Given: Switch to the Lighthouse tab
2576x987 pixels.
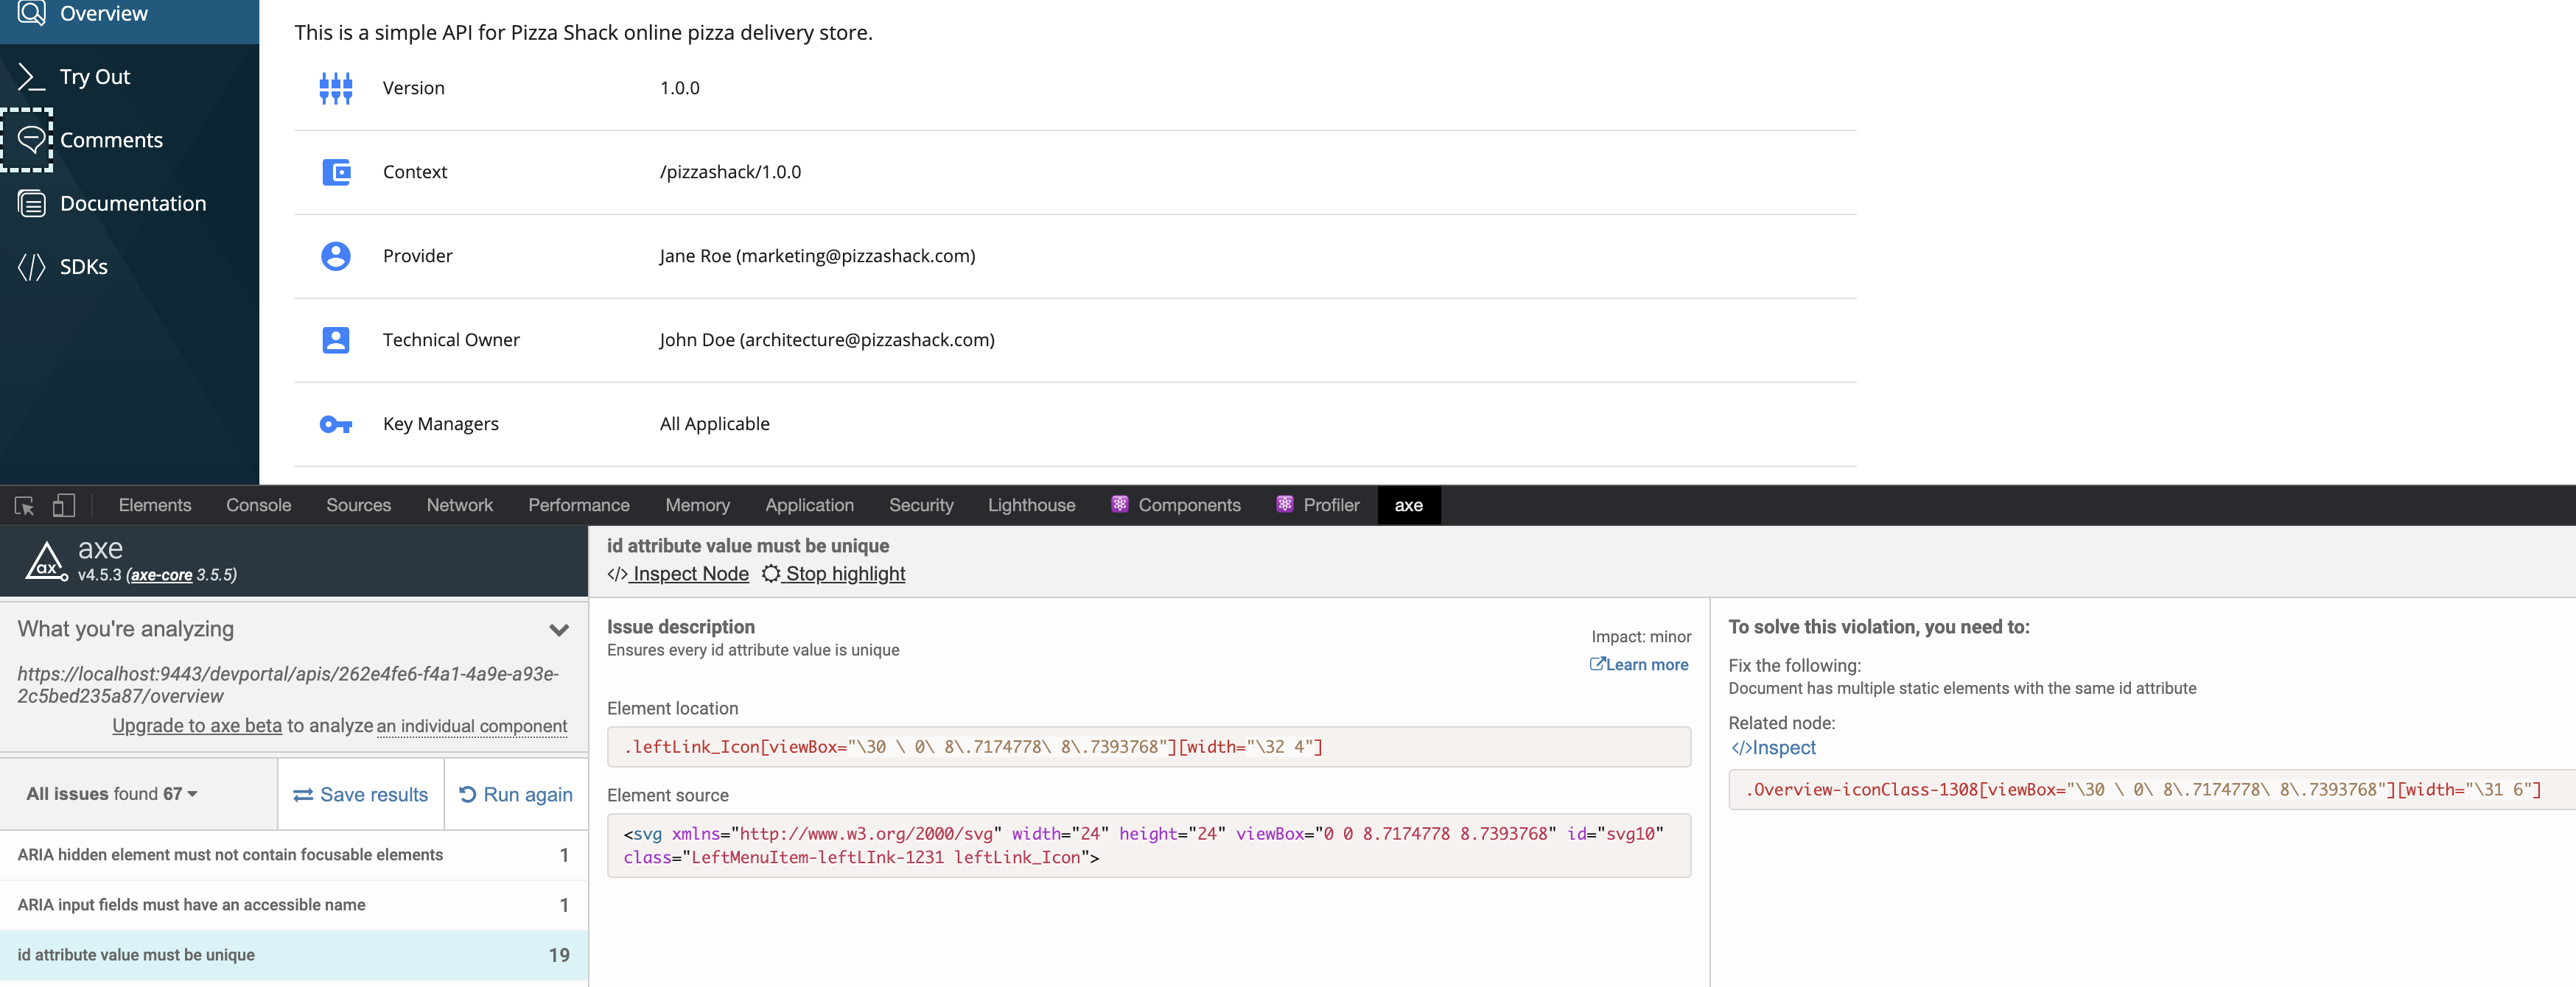Looking at the screenshot, I should coord(1031,505).
